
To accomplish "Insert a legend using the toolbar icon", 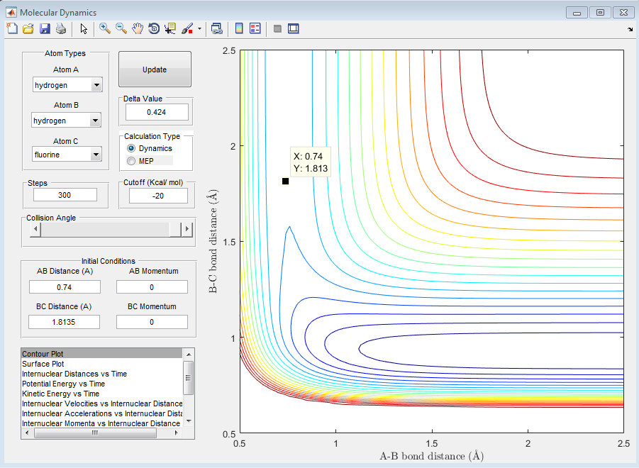I will point(255,28).
